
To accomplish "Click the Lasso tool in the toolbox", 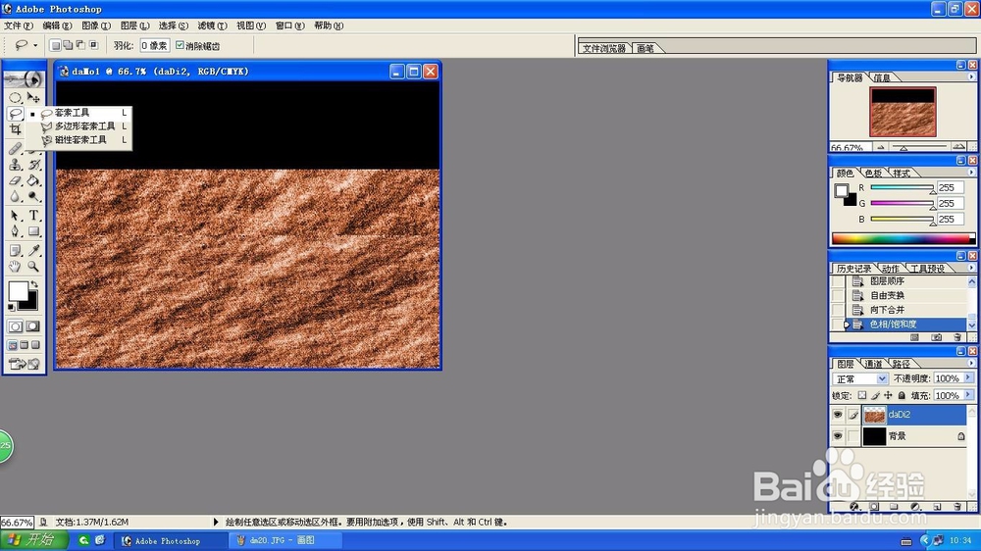I will 15,114.
